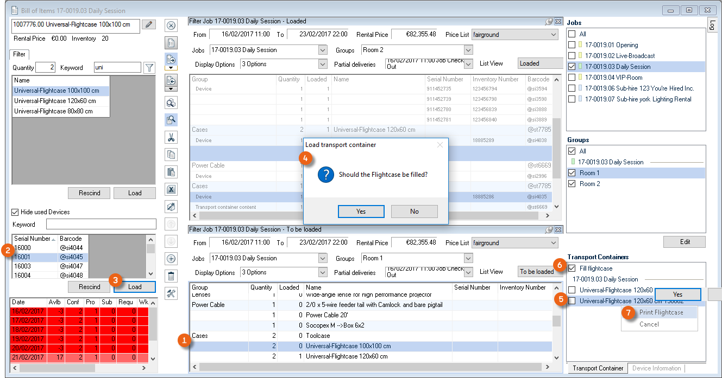Click the Edit button under Groups
Viewport: 722px width, 378px height.
[684, 242]
